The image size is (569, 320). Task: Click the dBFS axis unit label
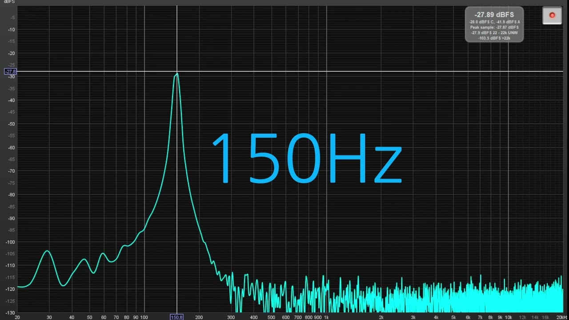coord(9,2)
